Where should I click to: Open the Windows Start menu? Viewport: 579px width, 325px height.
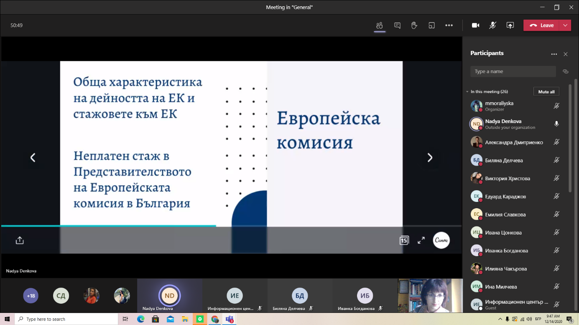coord(7,319)
